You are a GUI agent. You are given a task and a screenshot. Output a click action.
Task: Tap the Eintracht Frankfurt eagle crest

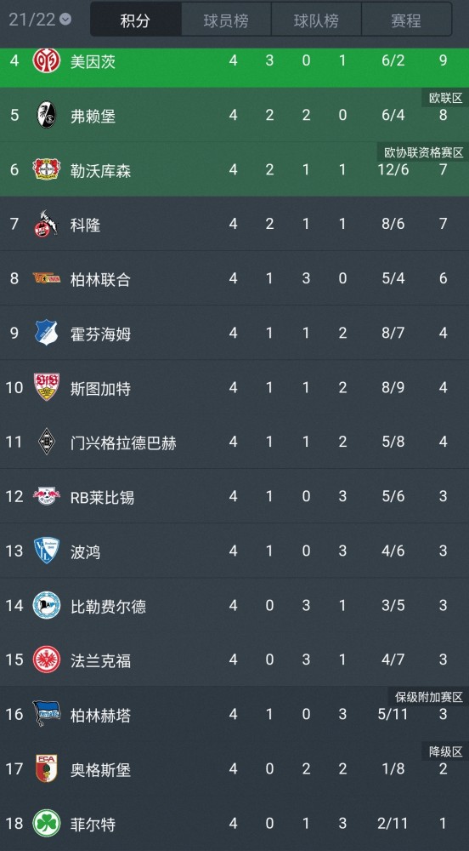(x=47, y=660)
